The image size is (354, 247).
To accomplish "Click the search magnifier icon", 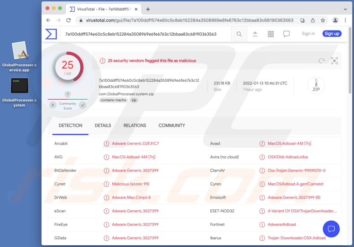I will click(239, 34).
